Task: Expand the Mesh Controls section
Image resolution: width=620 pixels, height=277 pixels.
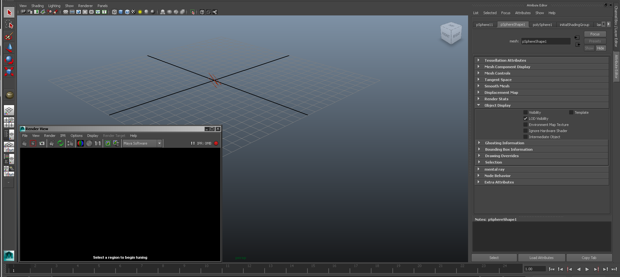Action: point(541,73)
